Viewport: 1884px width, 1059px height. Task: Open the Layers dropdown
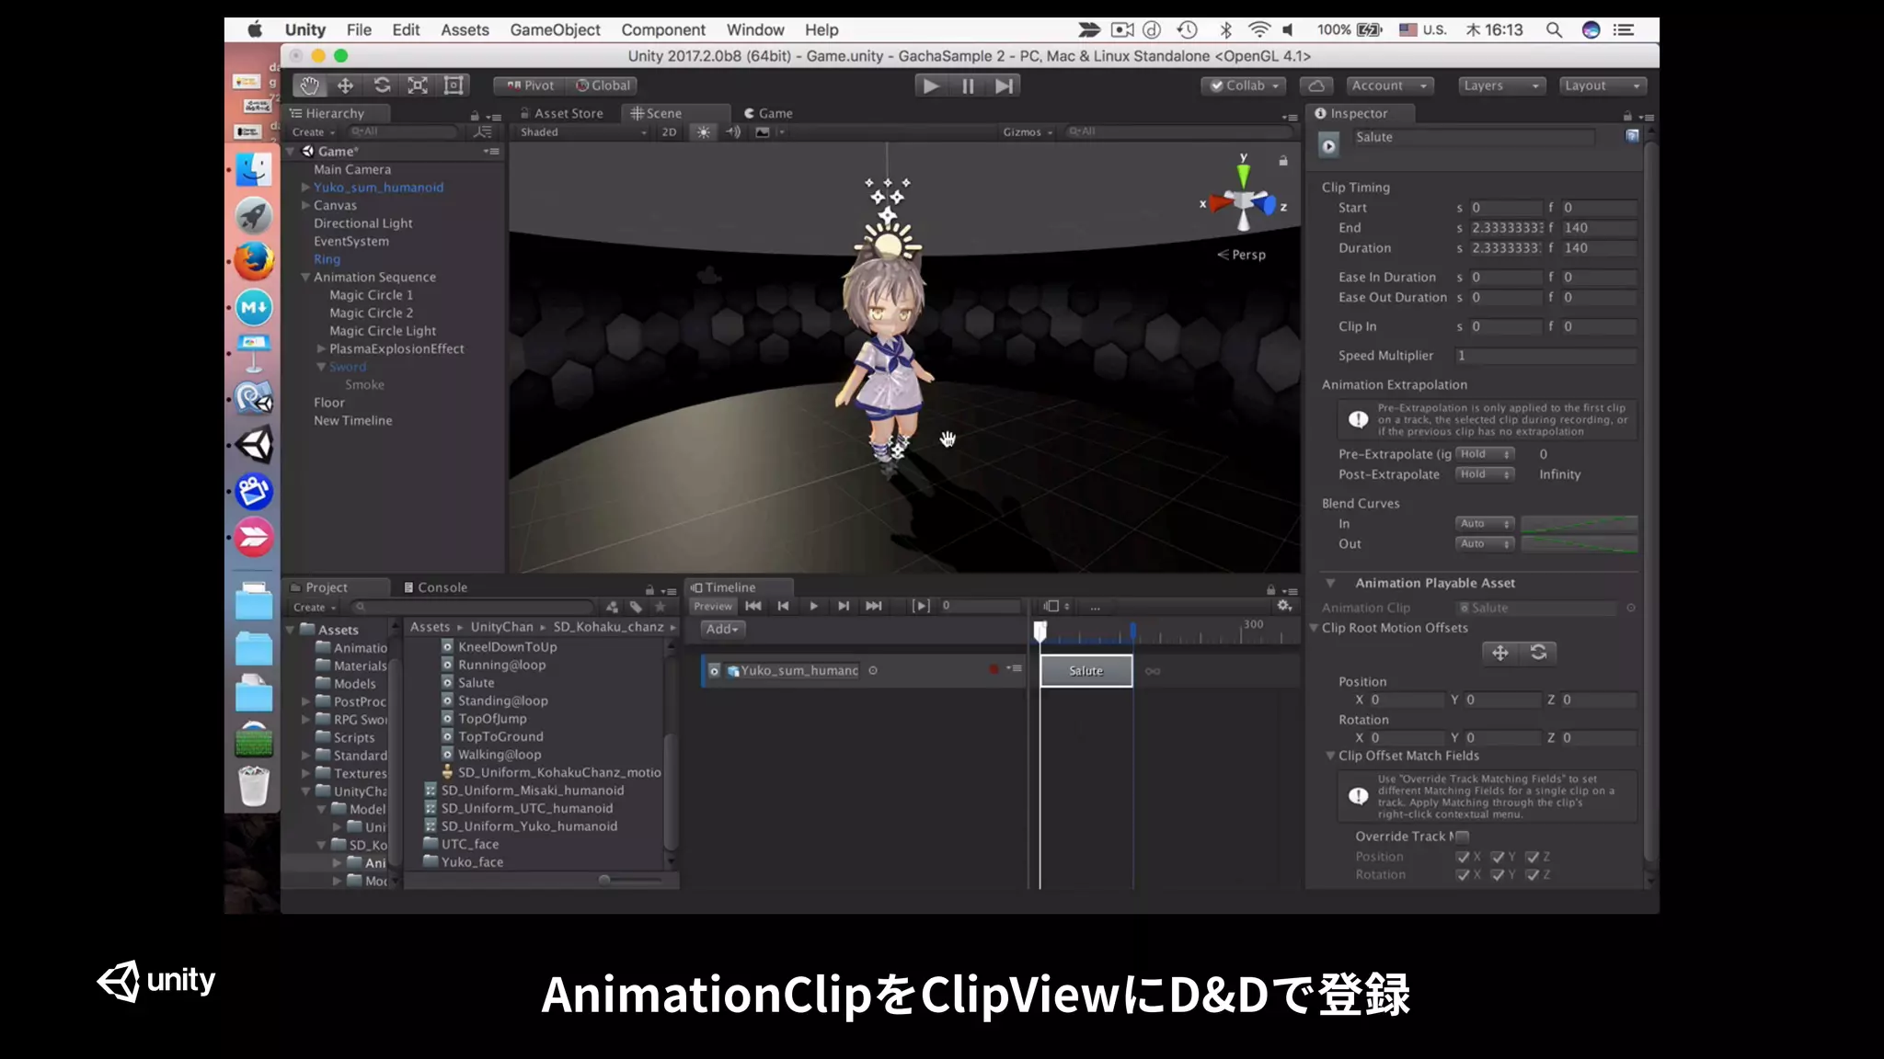pos(1501,85)
